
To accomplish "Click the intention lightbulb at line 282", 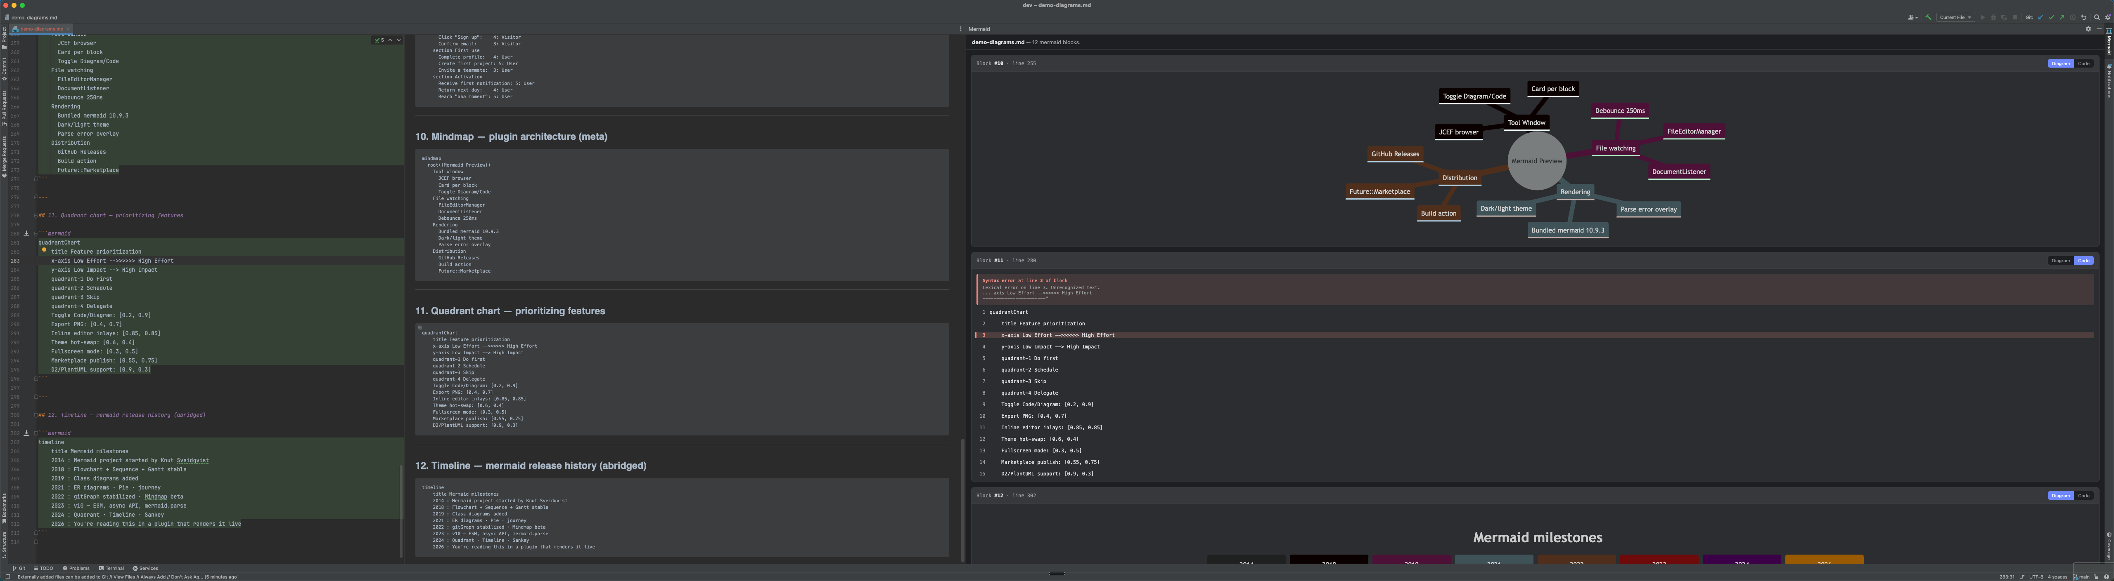I will (x=43, y=251).
